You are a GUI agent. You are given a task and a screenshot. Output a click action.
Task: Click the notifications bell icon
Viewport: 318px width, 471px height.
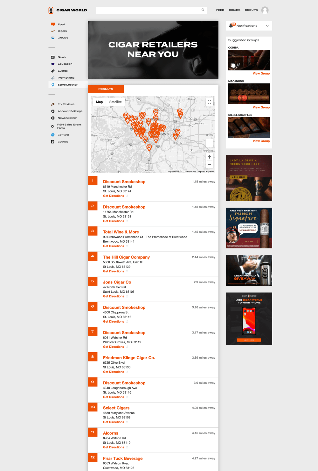(x=231, y=25)
